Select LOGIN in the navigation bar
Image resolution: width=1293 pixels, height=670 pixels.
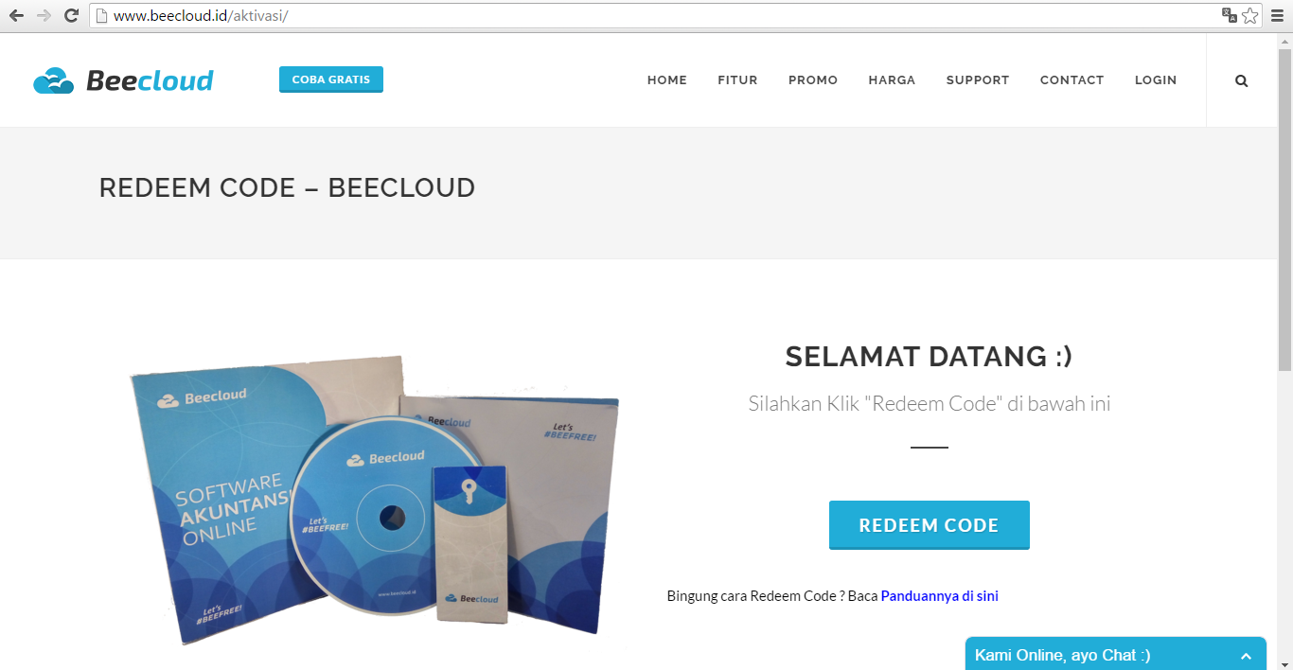tap(1156, 80)
